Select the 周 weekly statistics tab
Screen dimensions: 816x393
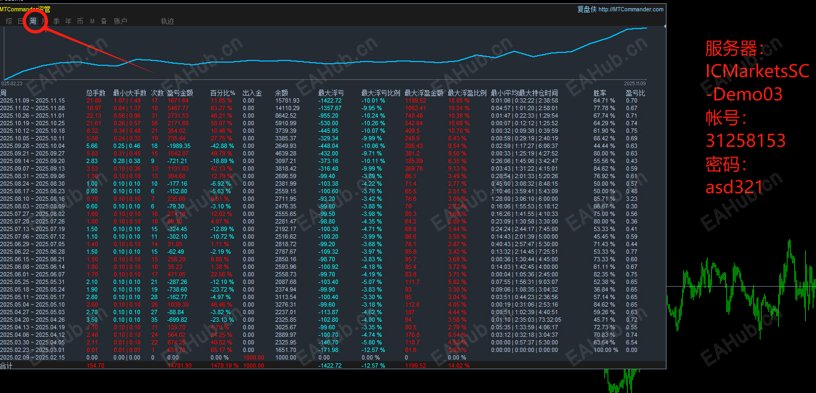pos(33,22)
